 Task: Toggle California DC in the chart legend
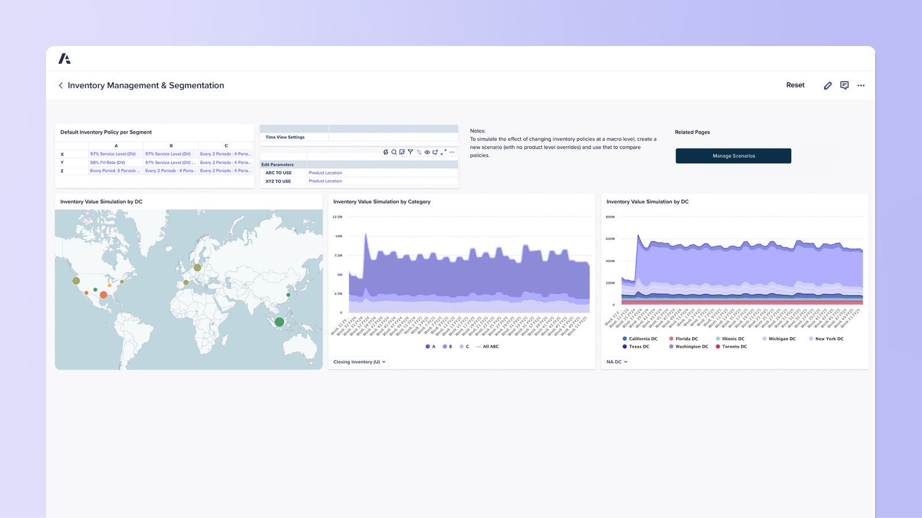pos(641,339)
